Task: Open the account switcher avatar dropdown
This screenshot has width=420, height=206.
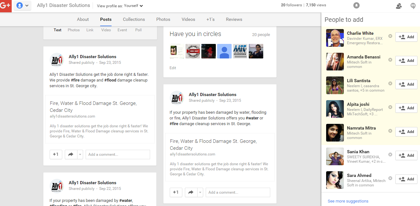Action: point(22,6)
